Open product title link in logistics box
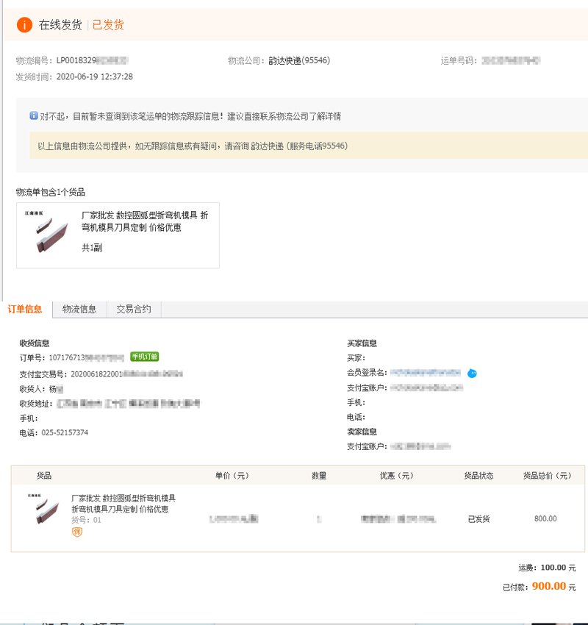The width and height of the screenshot is (588, 625). coord(145,221)
